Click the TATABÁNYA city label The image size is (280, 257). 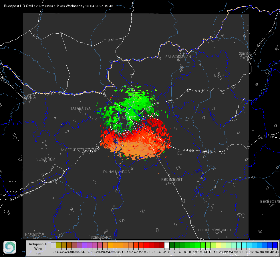(x=80, y=108)
